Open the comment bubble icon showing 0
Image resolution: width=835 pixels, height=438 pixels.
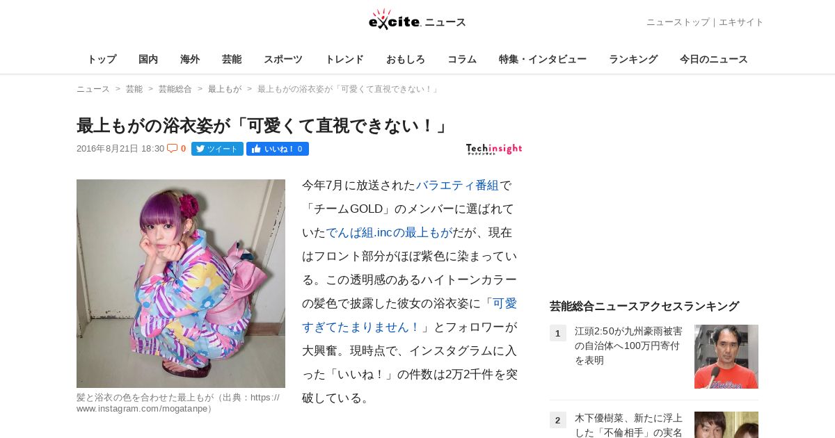pos(177,149)
